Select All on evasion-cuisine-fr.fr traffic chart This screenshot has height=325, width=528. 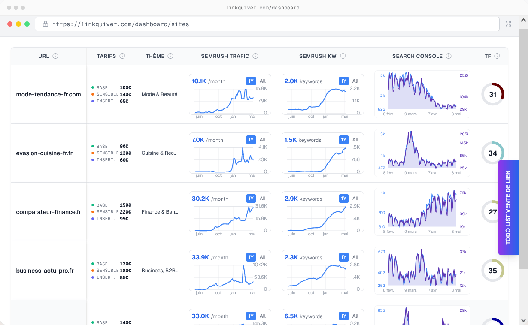(263, 140)
